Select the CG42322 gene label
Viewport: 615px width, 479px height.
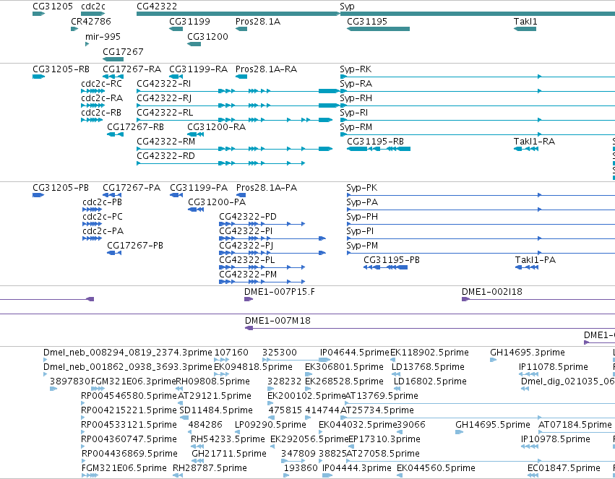coord(157,7)
